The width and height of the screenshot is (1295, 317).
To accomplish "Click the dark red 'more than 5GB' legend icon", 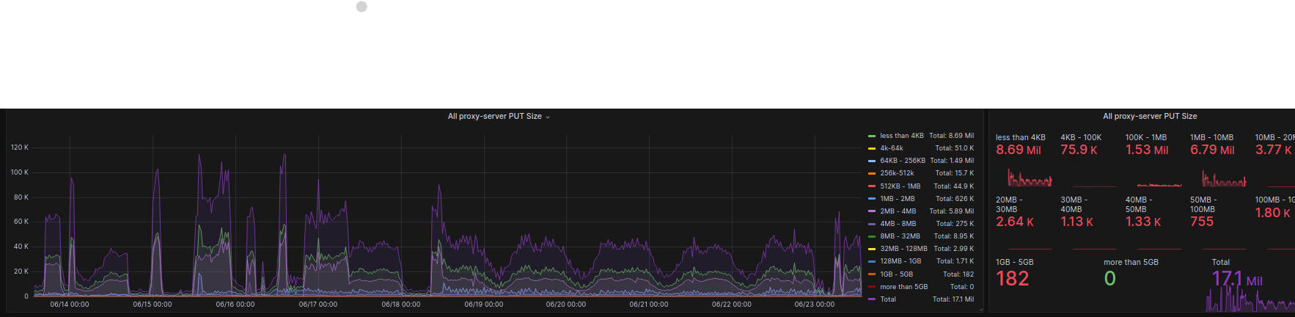I will (x=871, y=287).
